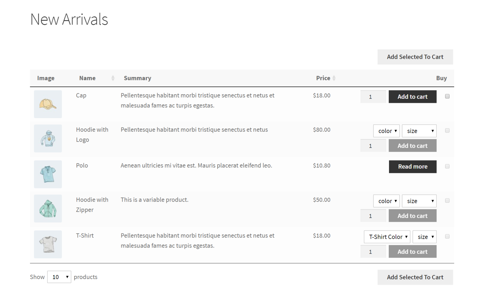This screenshot has height=300, width=490.
Task: Select the Cap checkbox in Buy column
Action: coord(447,96)
